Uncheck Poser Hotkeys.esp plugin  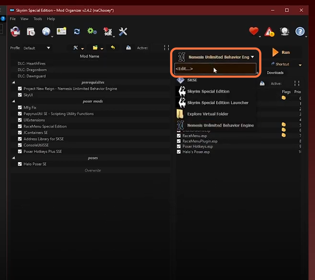[x=179, y=146]
